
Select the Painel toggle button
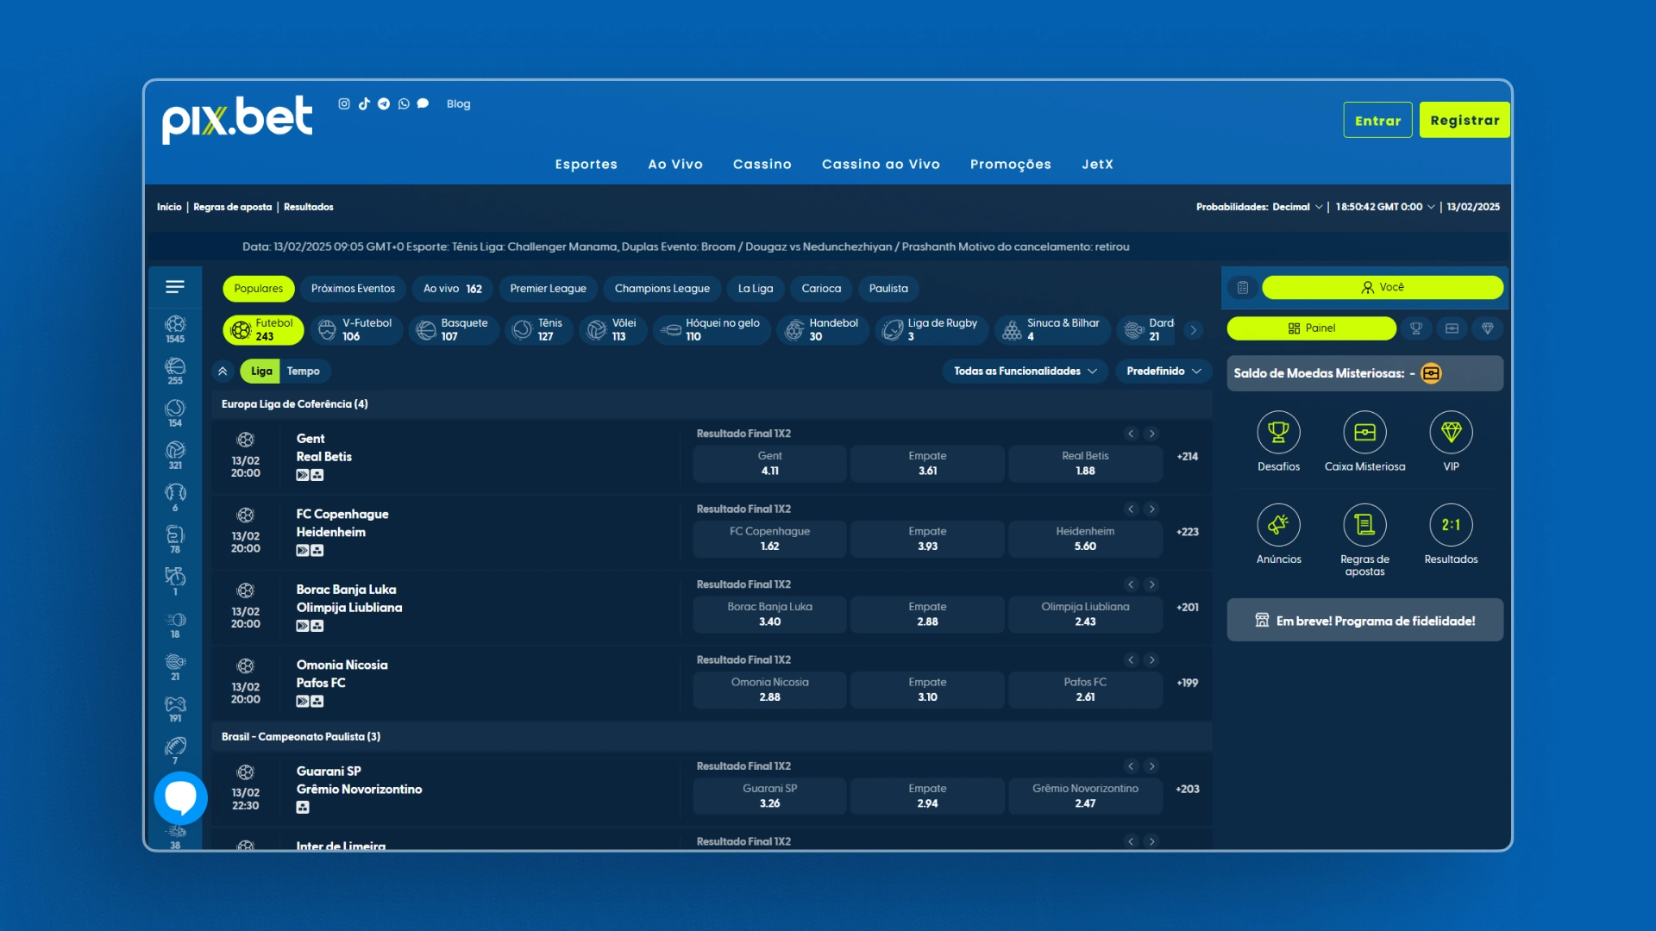[x=1311, y=328]
